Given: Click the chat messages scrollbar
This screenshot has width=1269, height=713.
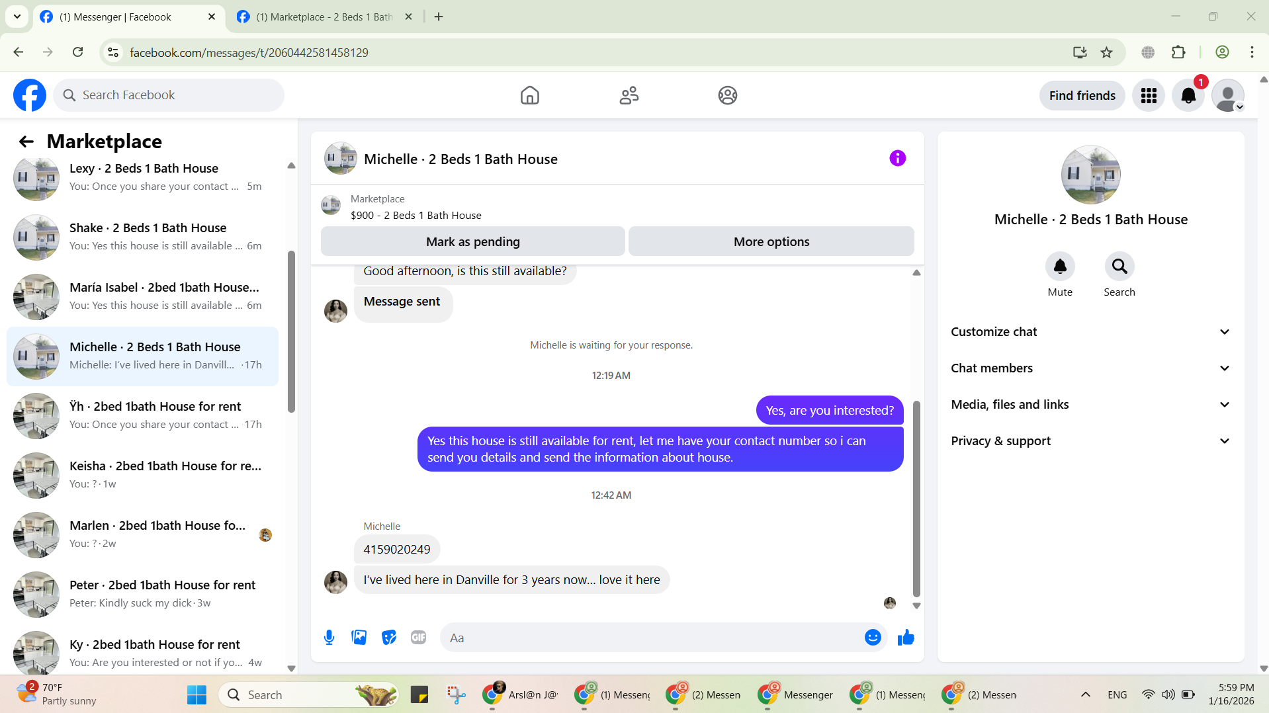Looking at the screenshot, I should coord(916,499).
